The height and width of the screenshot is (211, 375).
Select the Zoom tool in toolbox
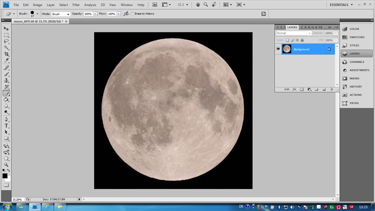[x=7, y=165]
